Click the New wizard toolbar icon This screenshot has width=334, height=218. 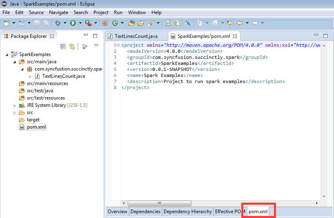(x=6, y=23)
